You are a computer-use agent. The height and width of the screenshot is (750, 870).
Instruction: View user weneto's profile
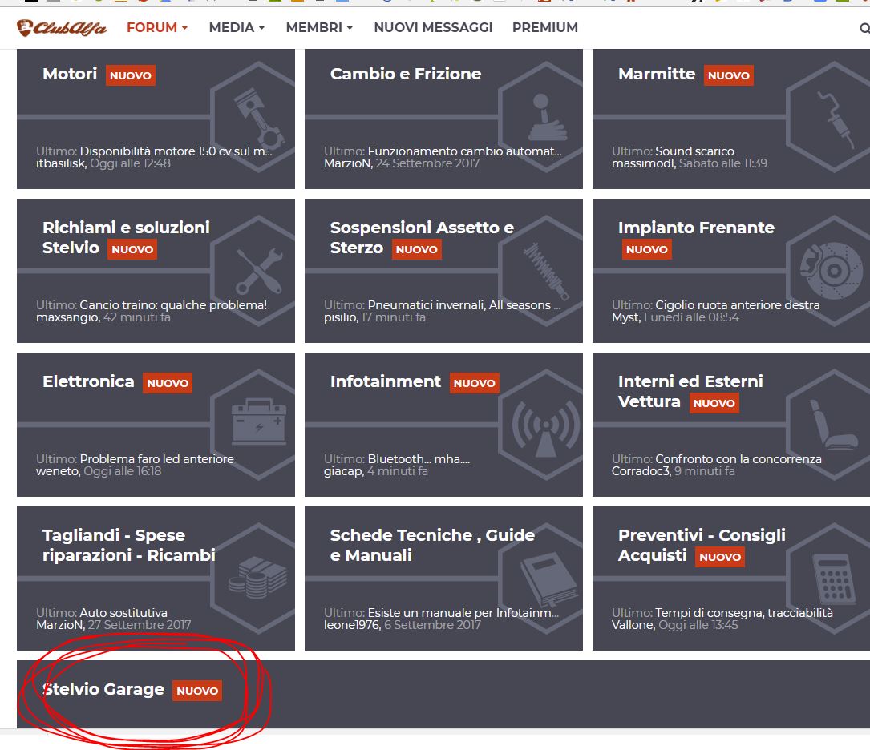(58, 471)
